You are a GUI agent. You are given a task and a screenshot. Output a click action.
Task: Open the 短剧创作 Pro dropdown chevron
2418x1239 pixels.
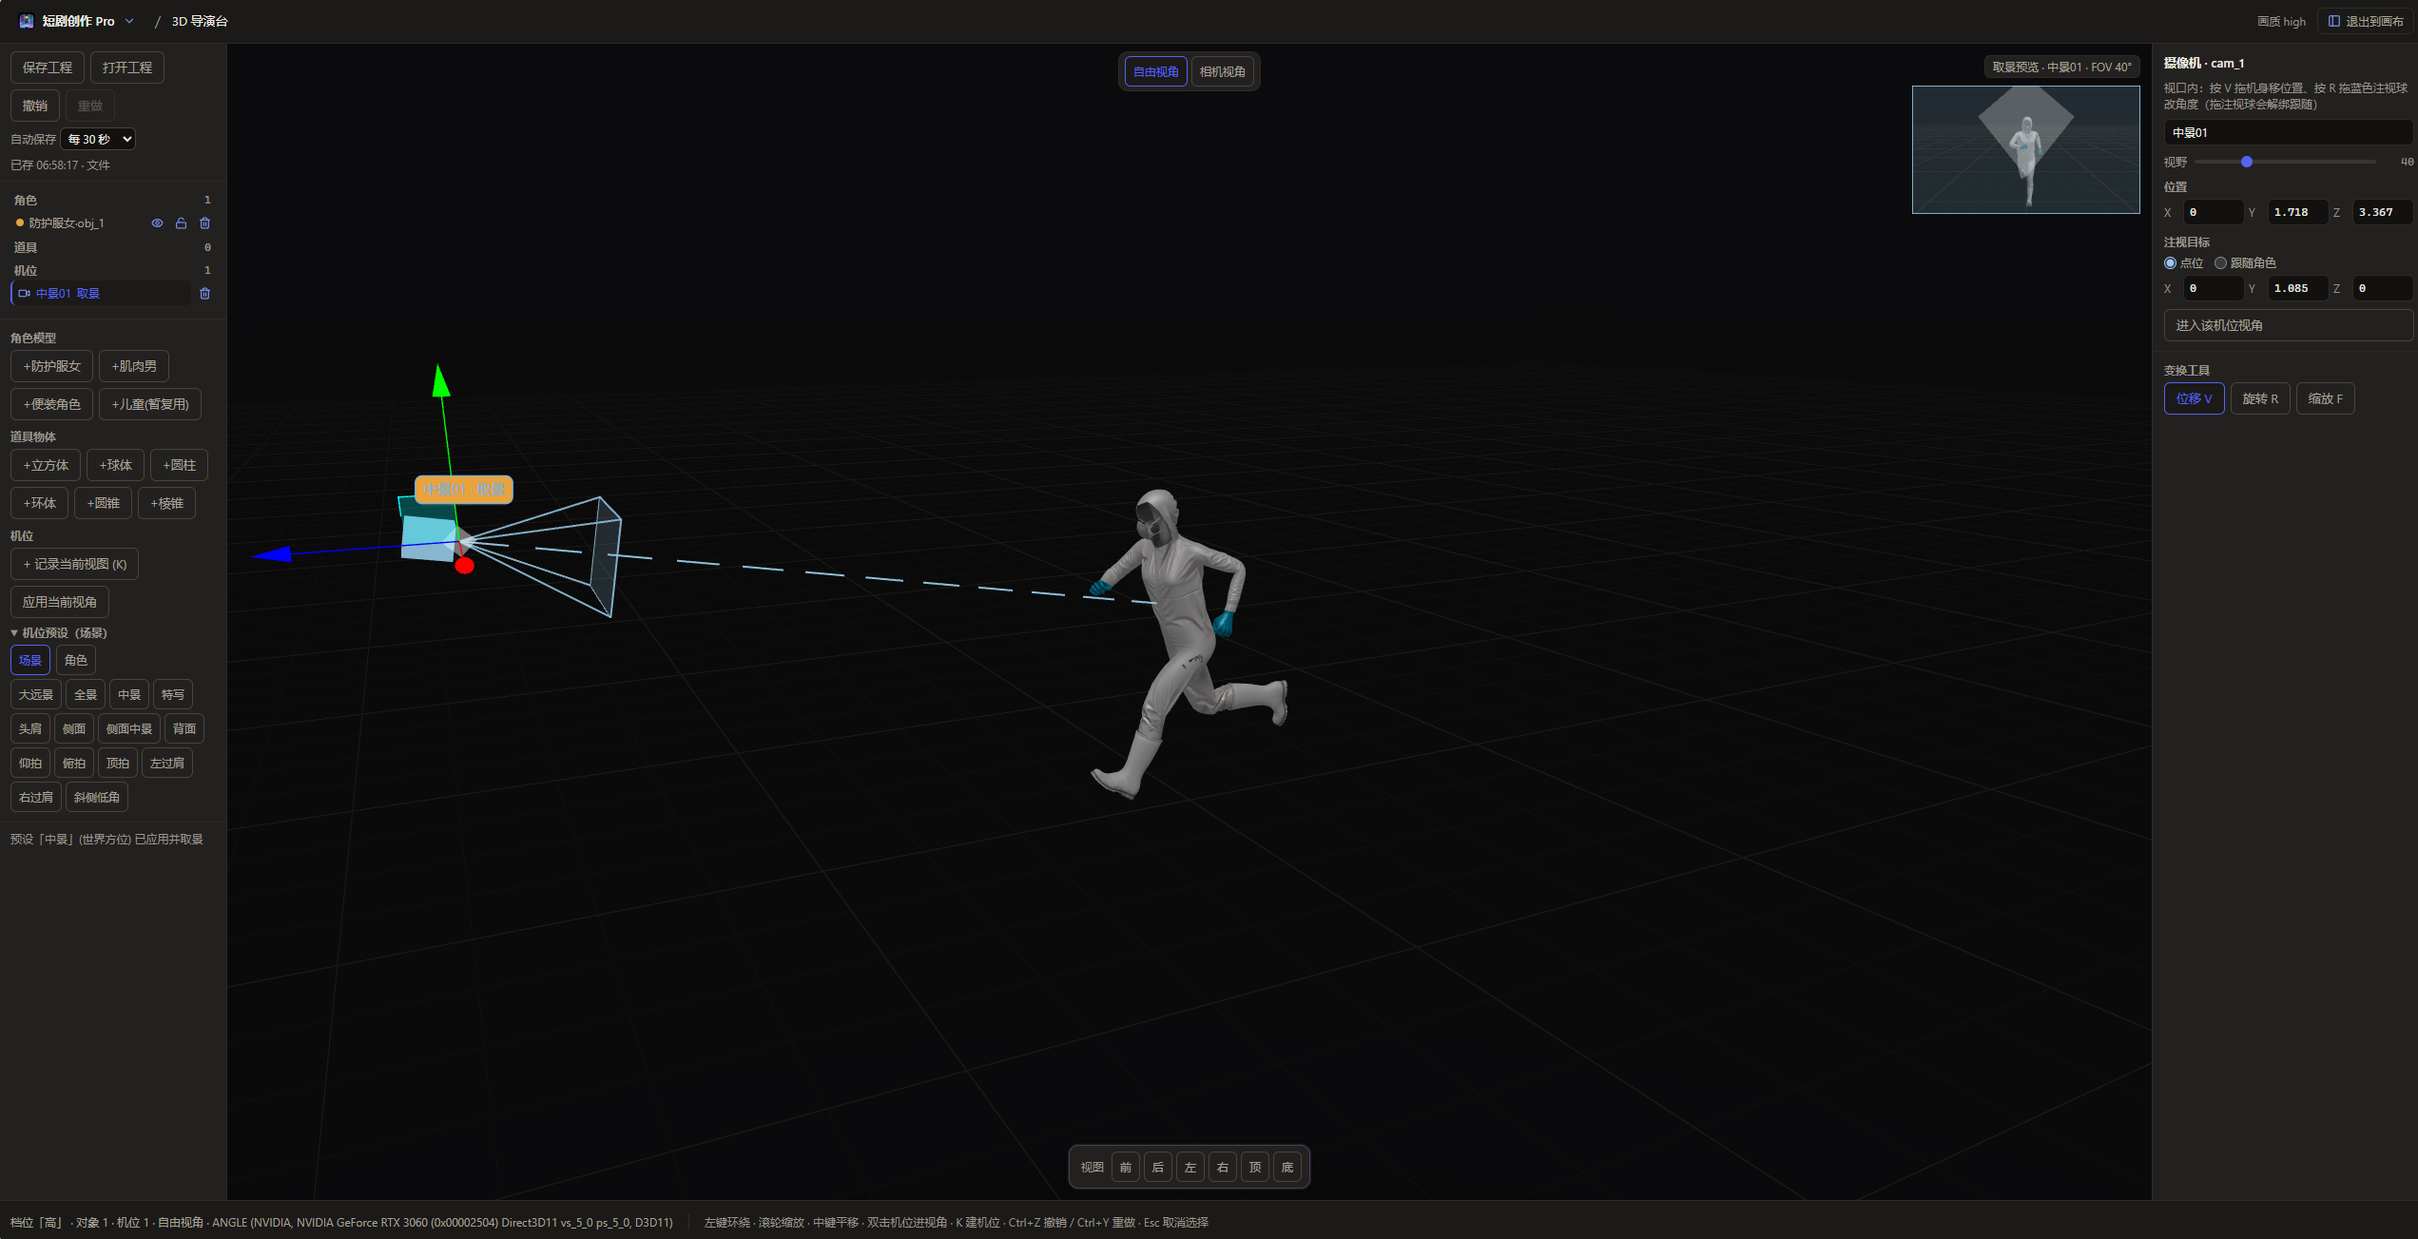129,21
